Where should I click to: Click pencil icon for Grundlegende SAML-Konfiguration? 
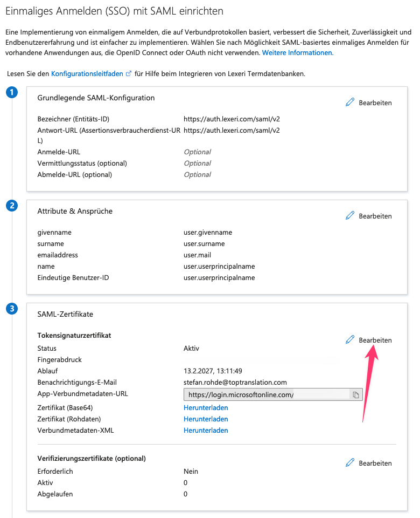350,103
